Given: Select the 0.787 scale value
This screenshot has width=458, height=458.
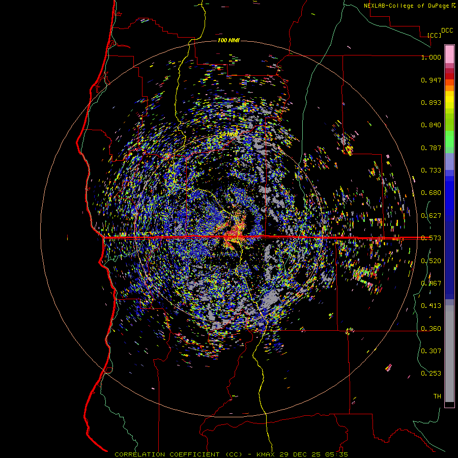Looking at the screenshot, I should (431, 148).
